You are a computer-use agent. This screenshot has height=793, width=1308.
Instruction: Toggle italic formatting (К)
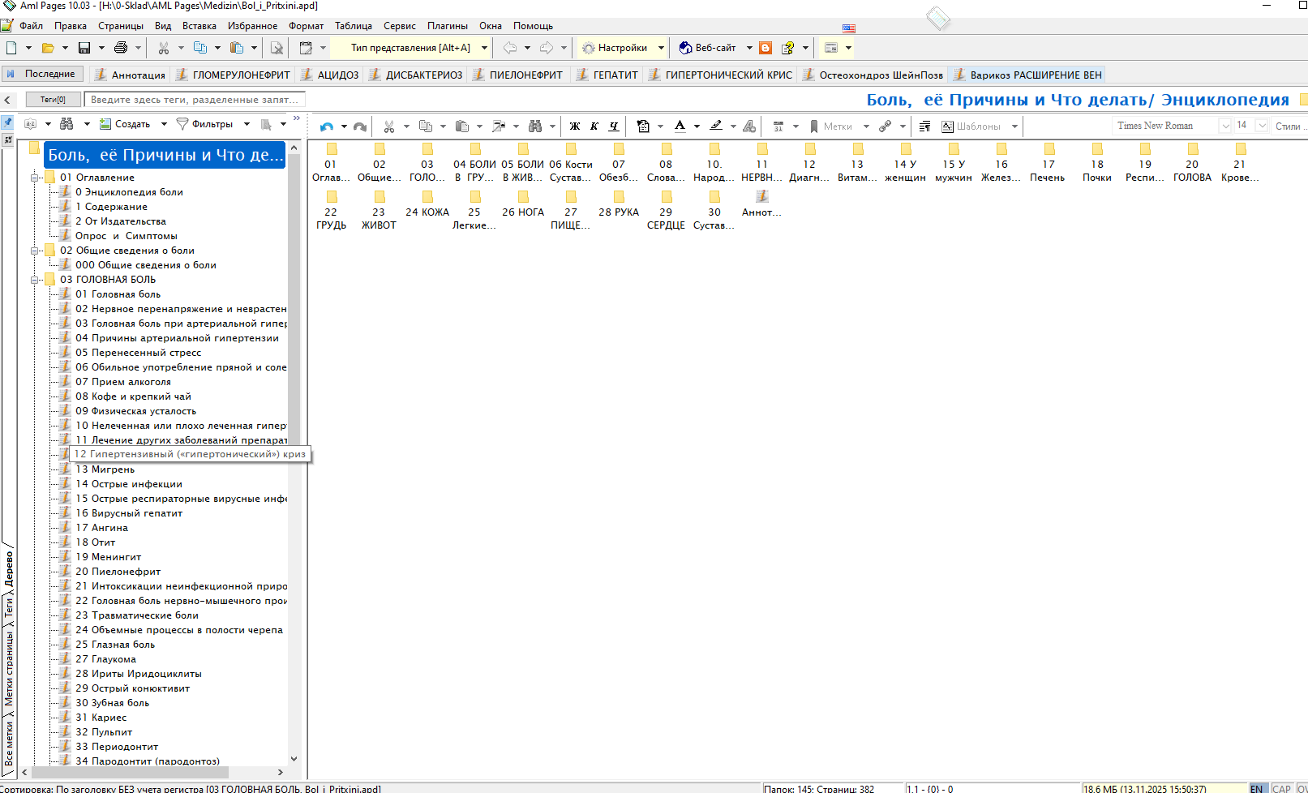(594, 126)
